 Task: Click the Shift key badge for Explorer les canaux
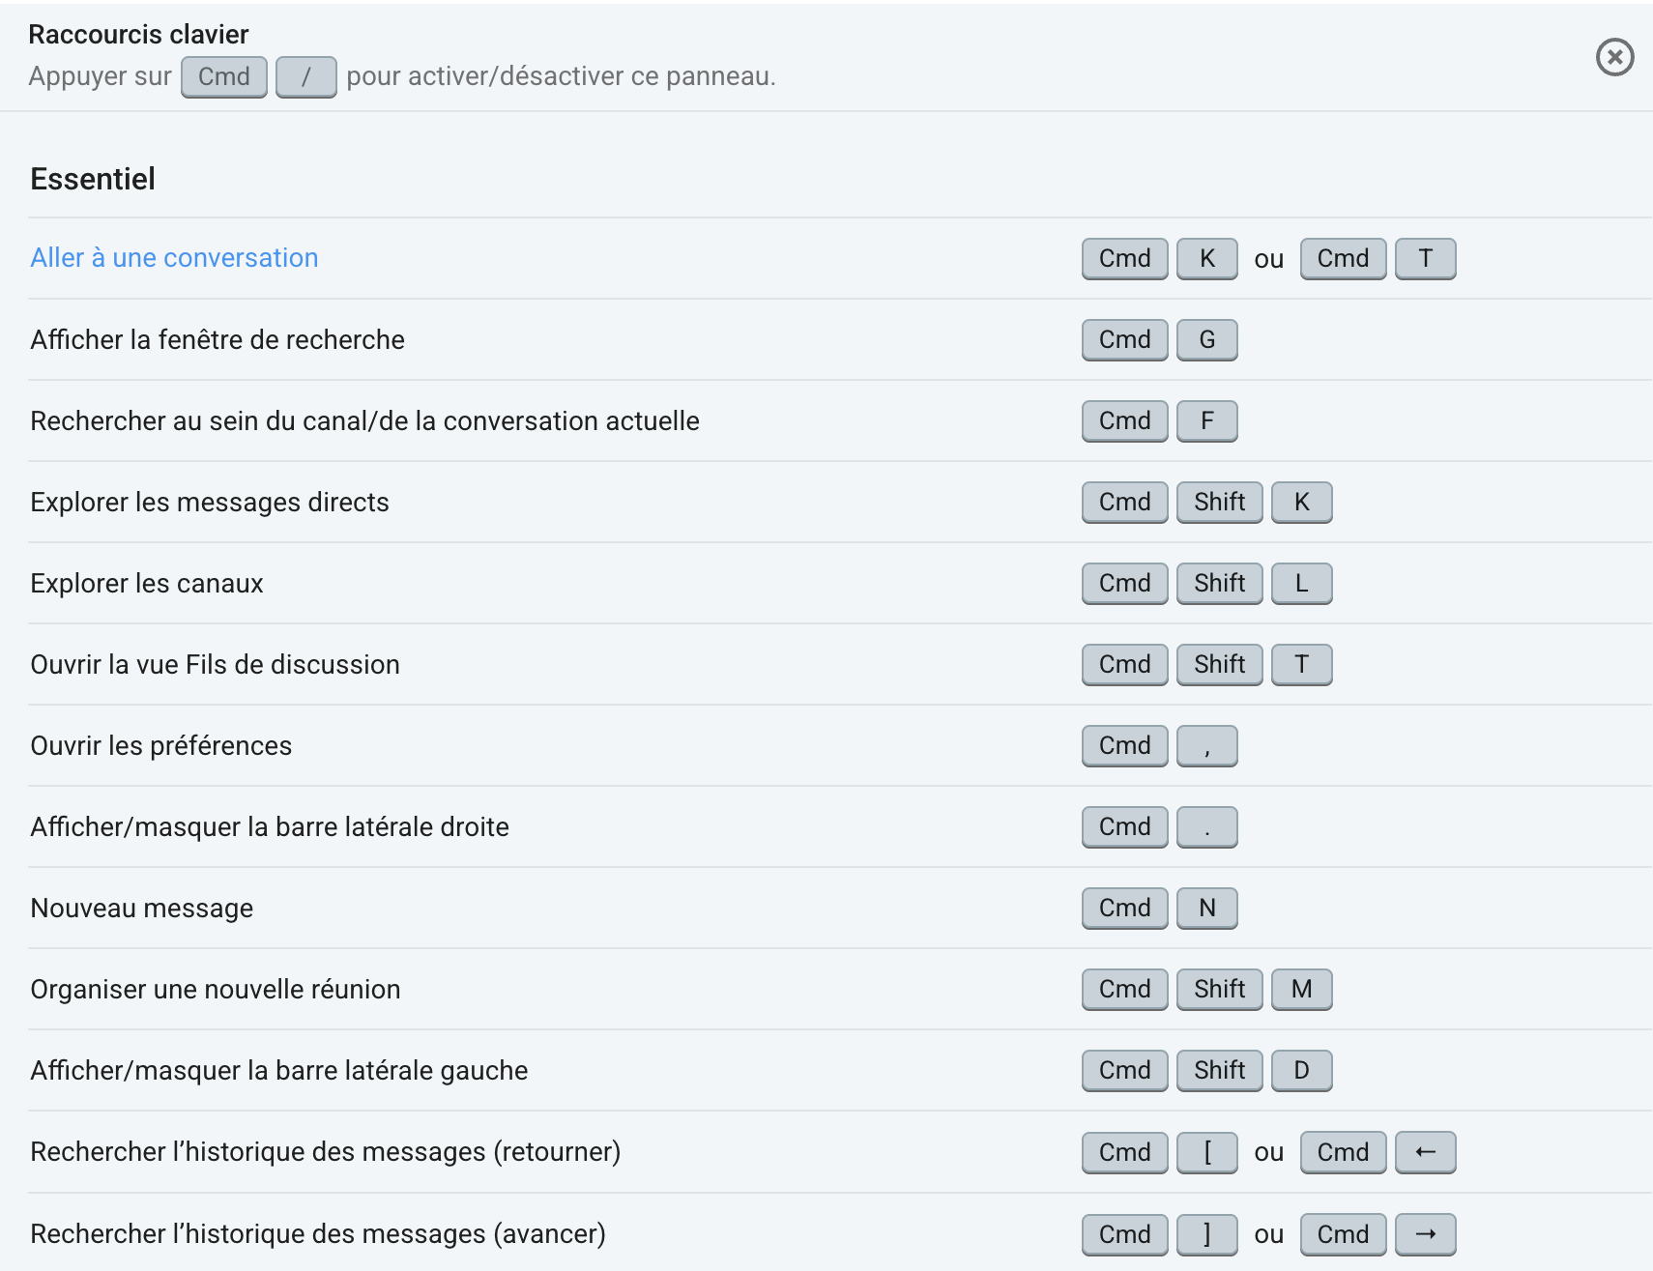click(1219, 583)
